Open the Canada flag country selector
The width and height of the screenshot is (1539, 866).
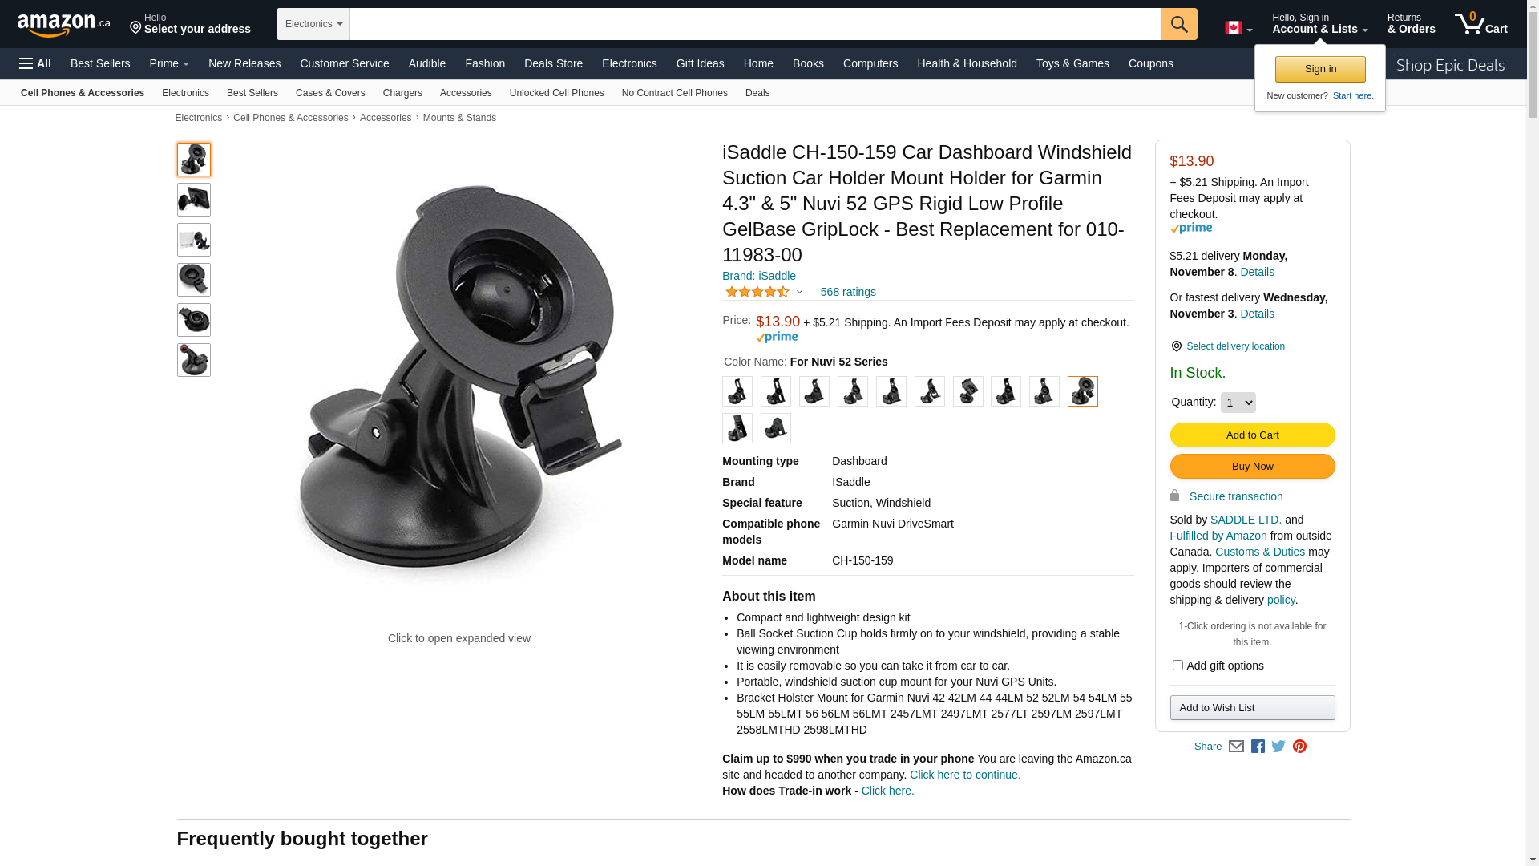(x=1238, y=28)
